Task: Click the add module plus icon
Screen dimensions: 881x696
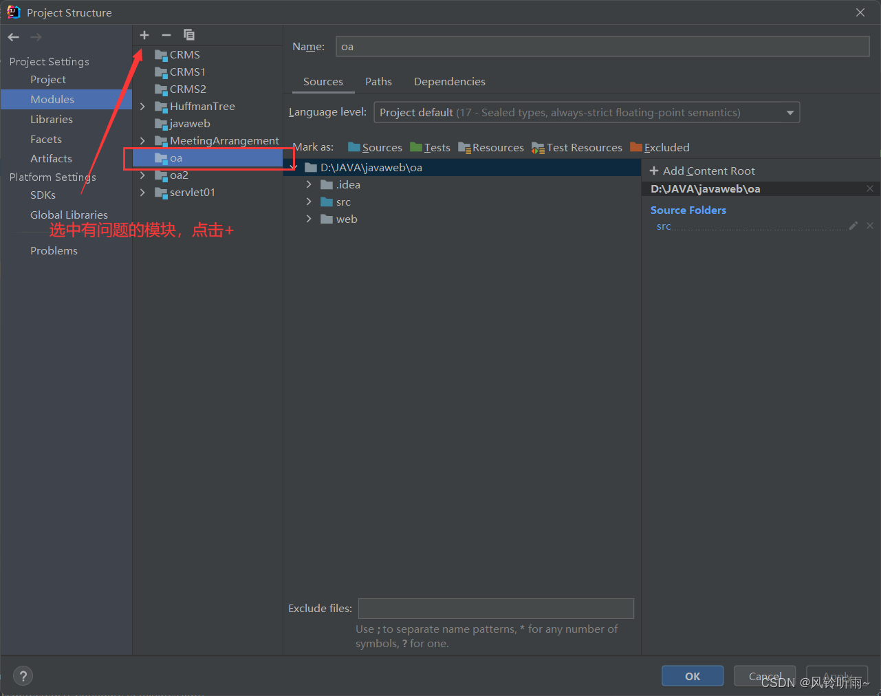Action: point(144,35)
